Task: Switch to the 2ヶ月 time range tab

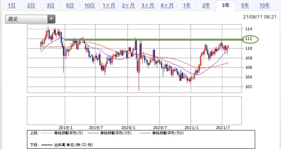Action: 128,6
